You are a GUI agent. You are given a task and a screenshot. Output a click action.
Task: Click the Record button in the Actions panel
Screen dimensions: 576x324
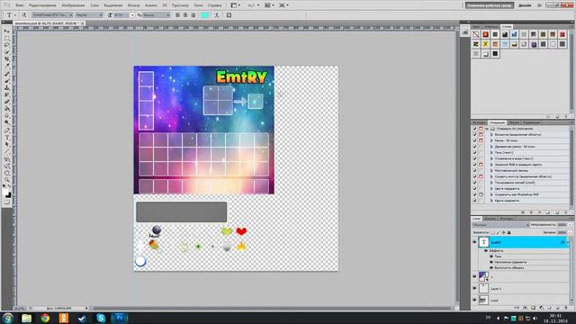tap(531, 212)
